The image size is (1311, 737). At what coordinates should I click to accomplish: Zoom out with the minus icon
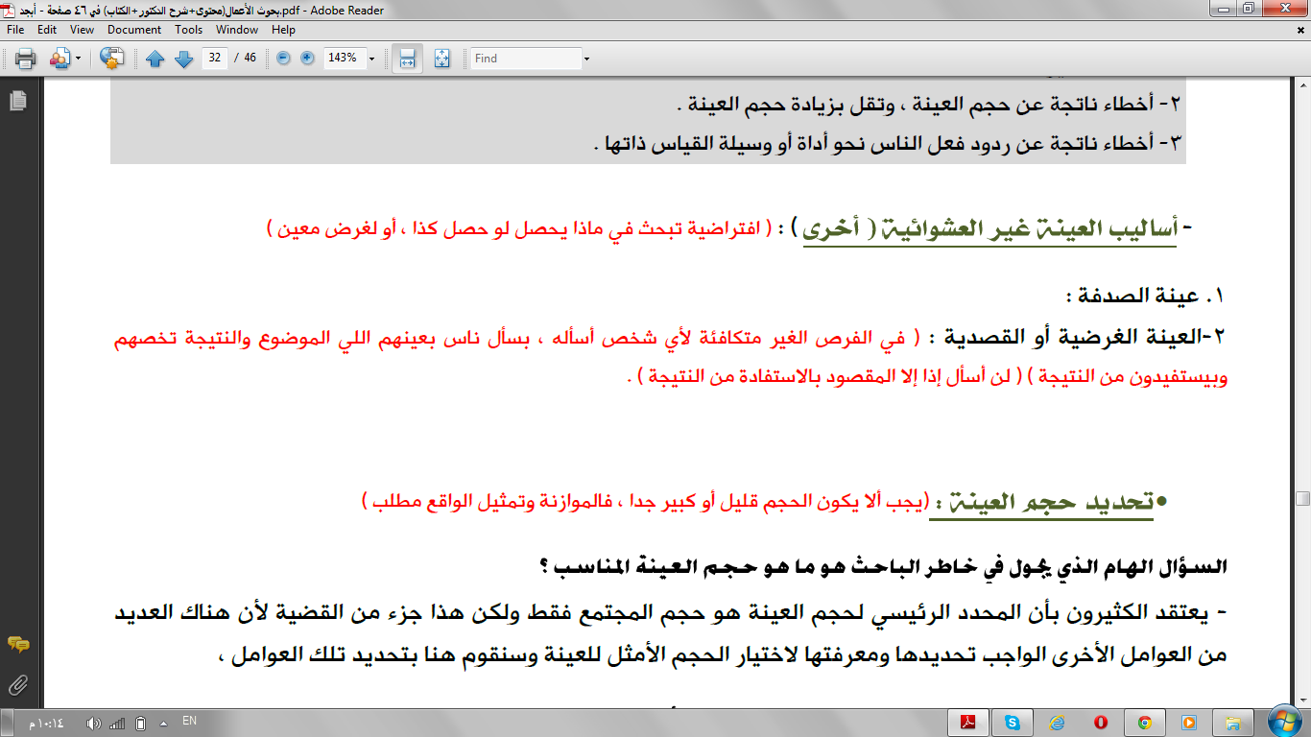coord(283,58)
